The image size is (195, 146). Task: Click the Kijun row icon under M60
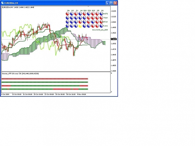pyautogui.click(x=85, y=18)
